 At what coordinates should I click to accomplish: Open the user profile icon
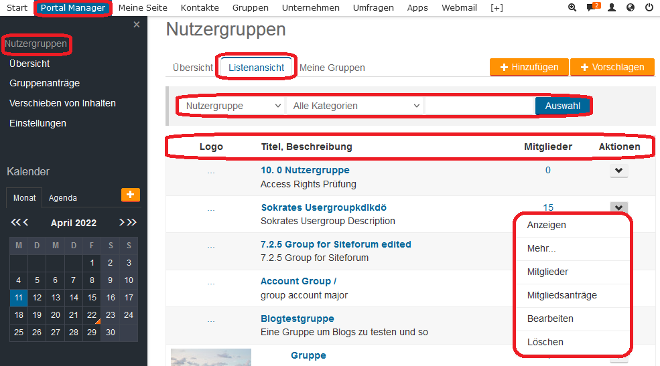tap(612, 7)
